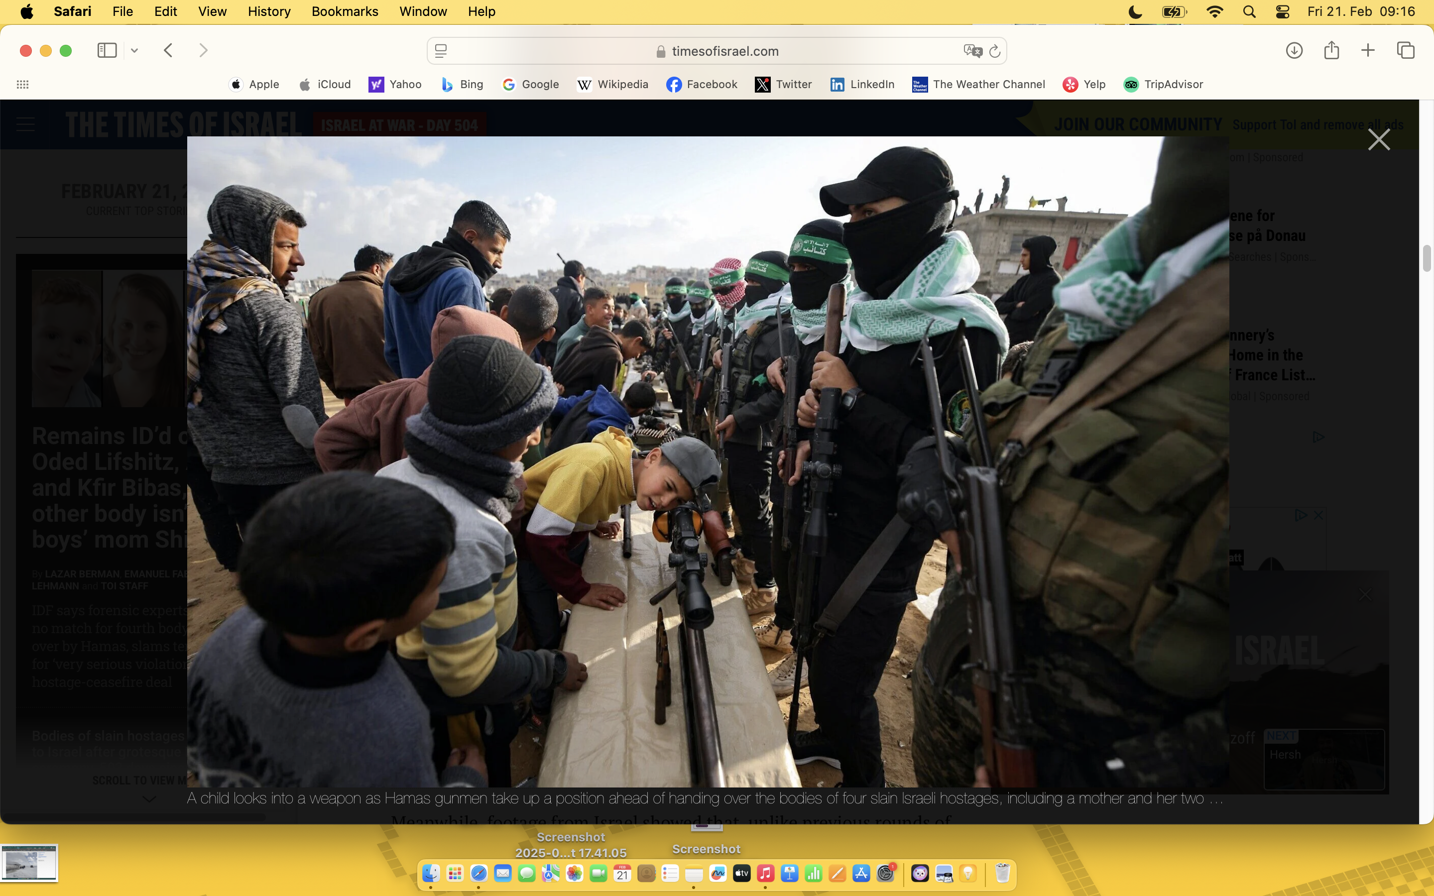Image resolution: width=1434 pixels, height=896 pixels.
Task: Open Messages from the Dock
Action: [x=527, y=874]
